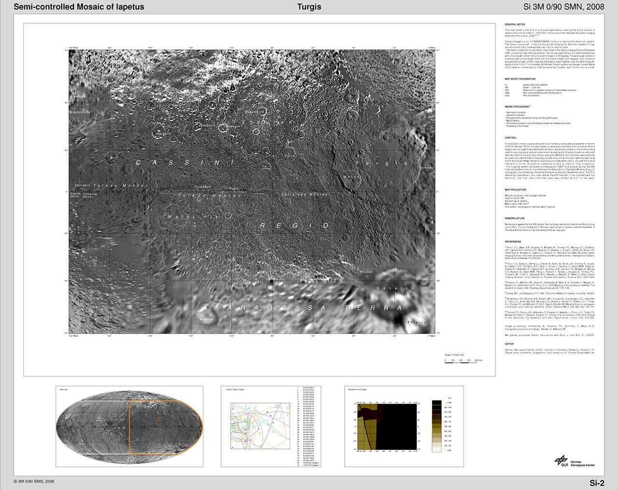Click the References section heading
This screenshot has height=490, width=618.
click(513, 242)
